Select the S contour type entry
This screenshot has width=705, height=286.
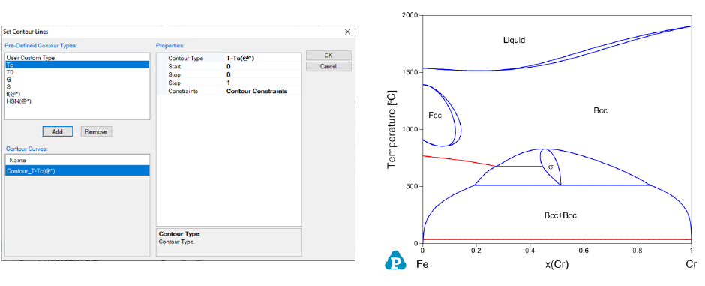[x=77, y=86]
